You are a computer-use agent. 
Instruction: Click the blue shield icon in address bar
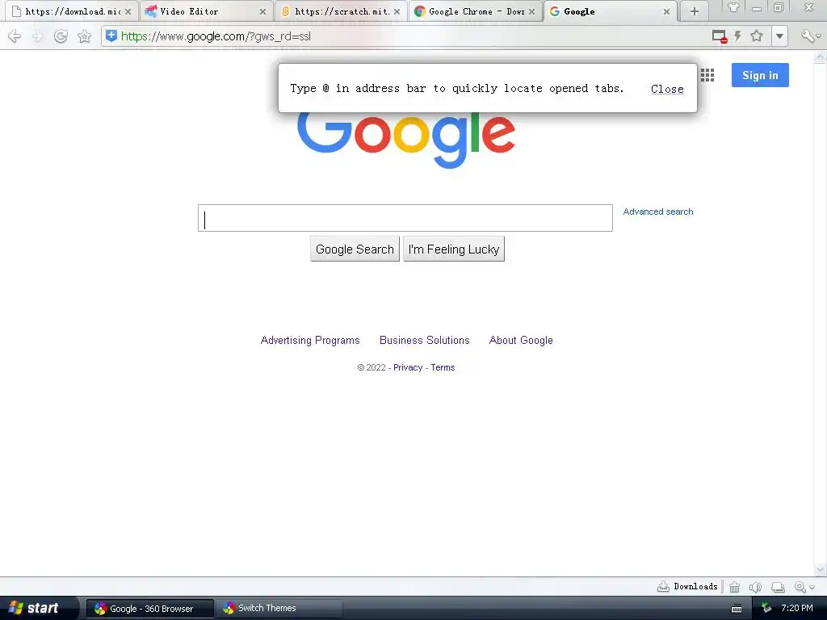pos(111,36)
